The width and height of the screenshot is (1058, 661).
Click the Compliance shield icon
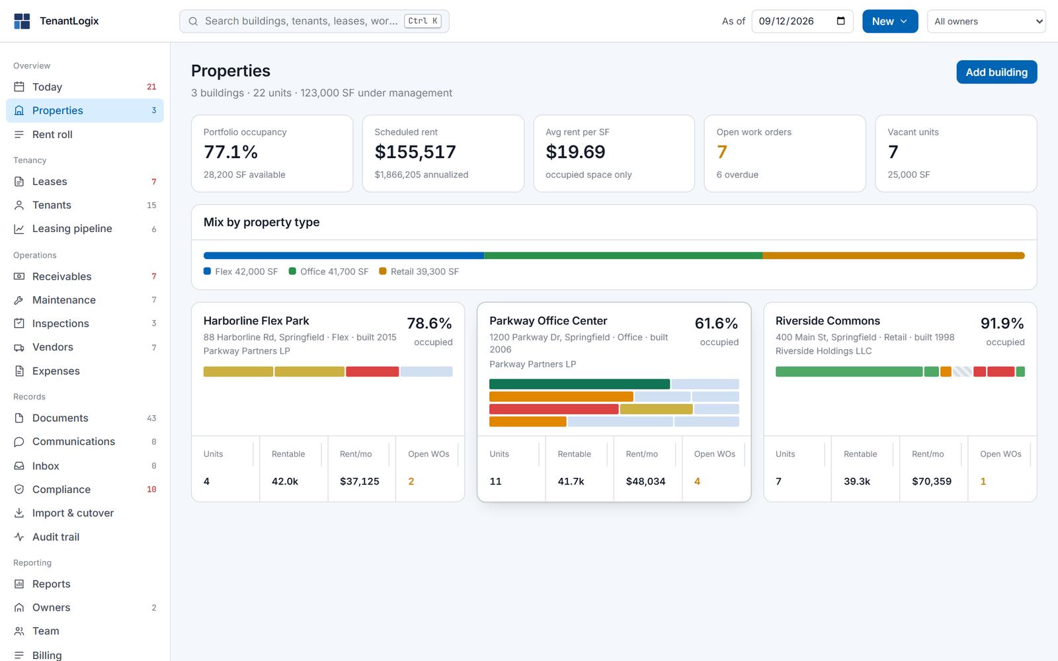point(19,489)
